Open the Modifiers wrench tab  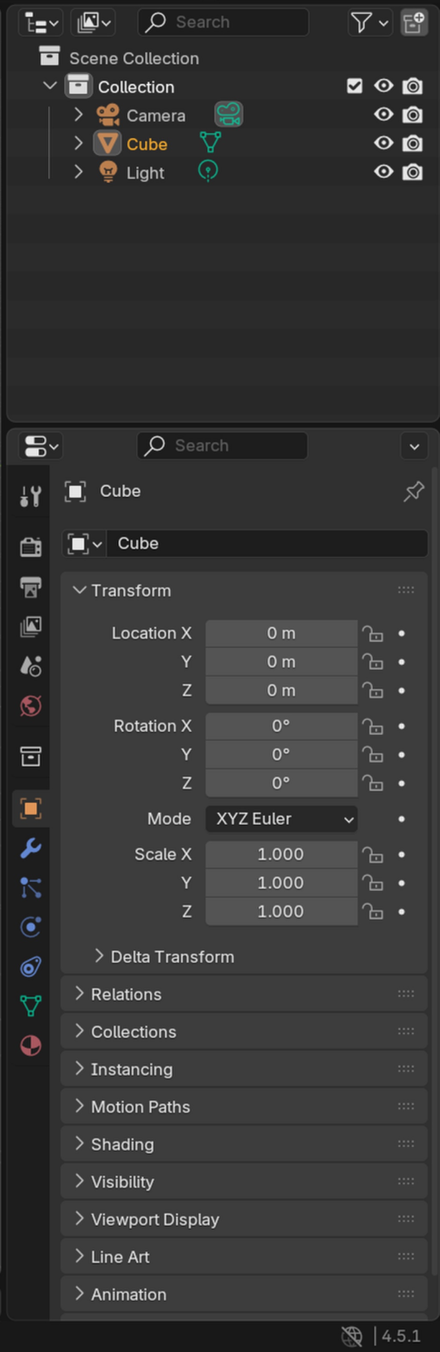(x=31, y=847)
